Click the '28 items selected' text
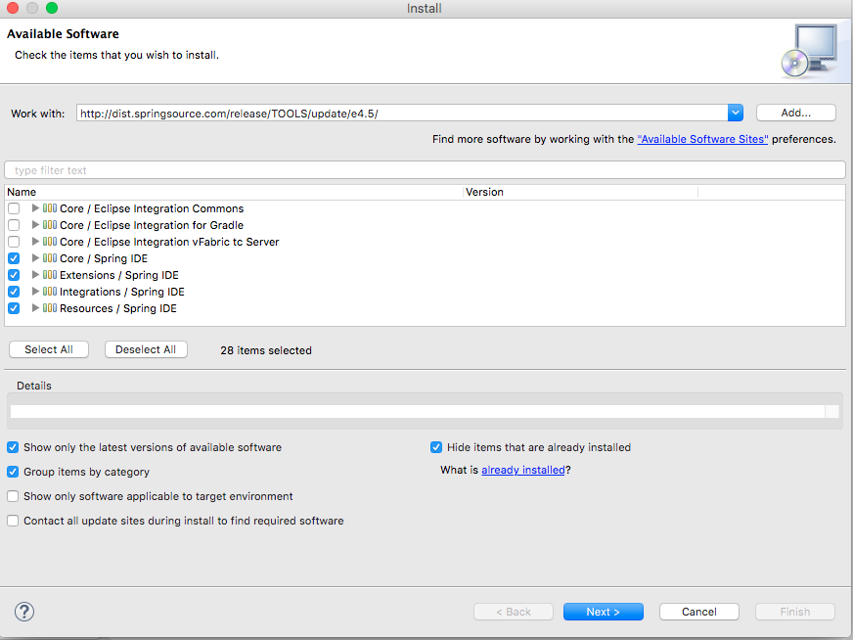 266,350
